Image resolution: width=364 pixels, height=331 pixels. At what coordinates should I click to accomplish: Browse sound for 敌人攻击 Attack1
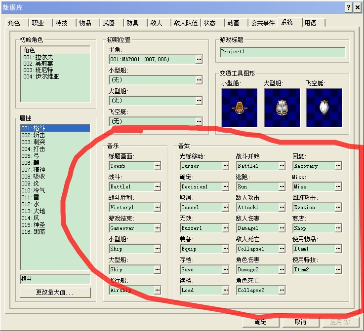[282, 207]
